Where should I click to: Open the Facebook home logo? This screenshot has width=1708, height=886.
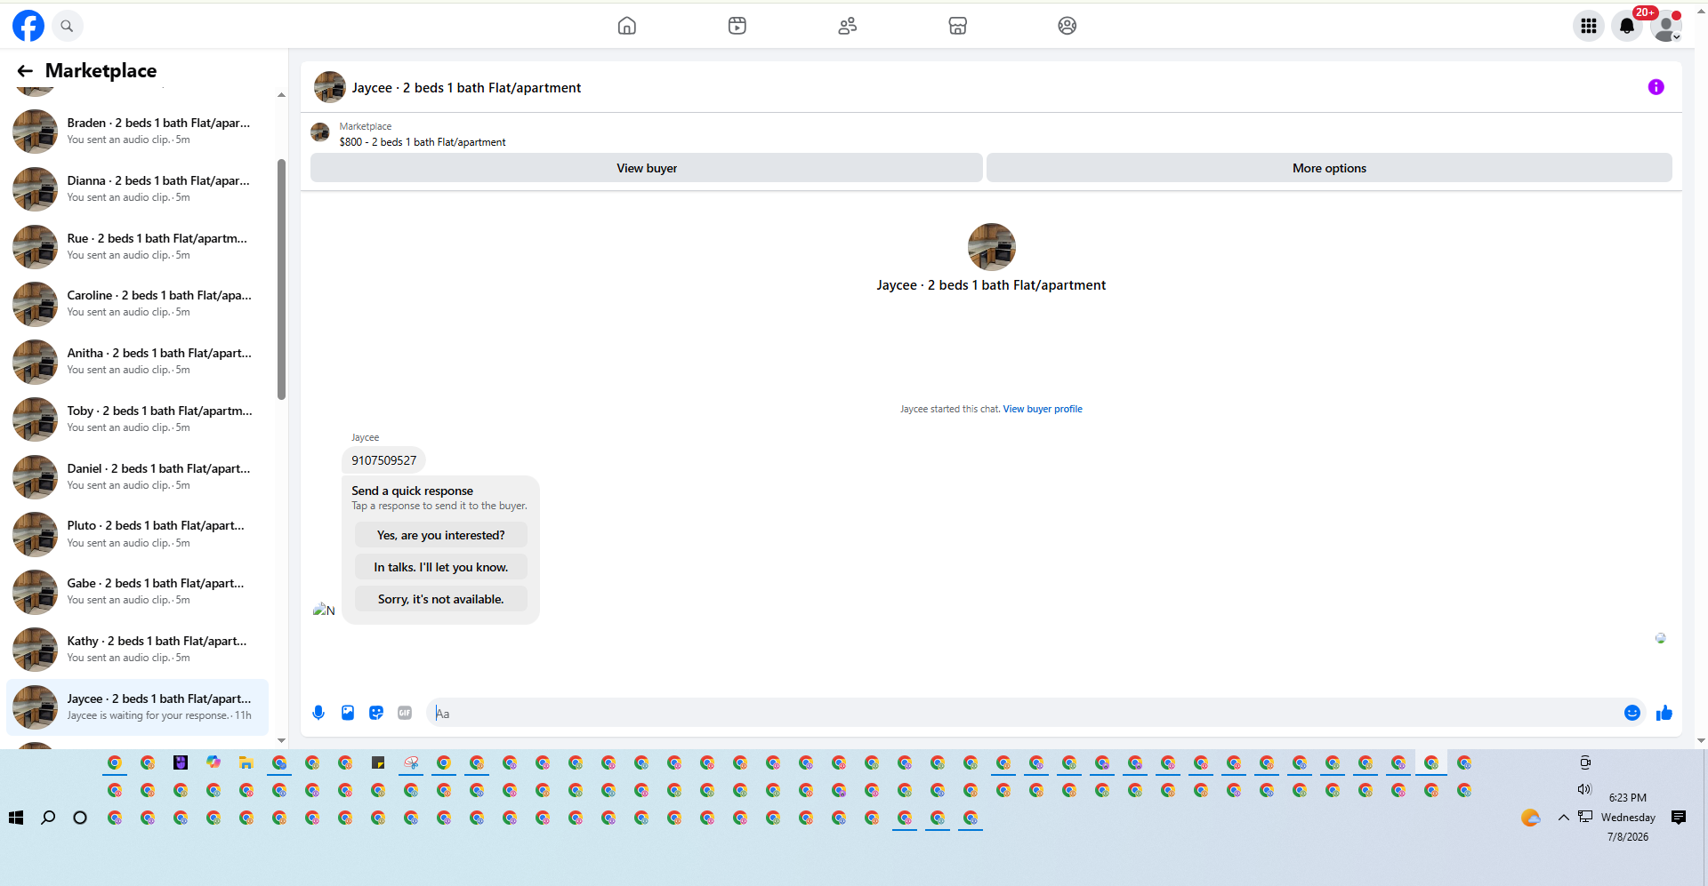tap(28, 26)
